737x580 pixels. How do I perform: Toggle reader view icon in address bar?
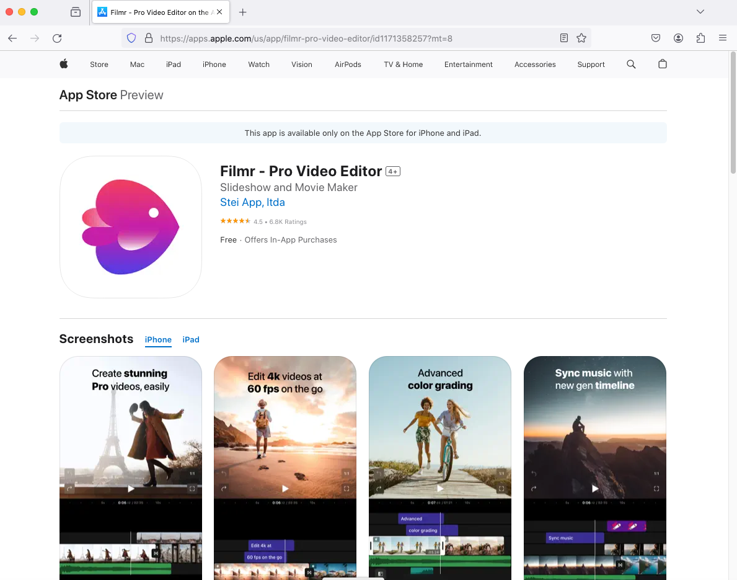(564, 38)
